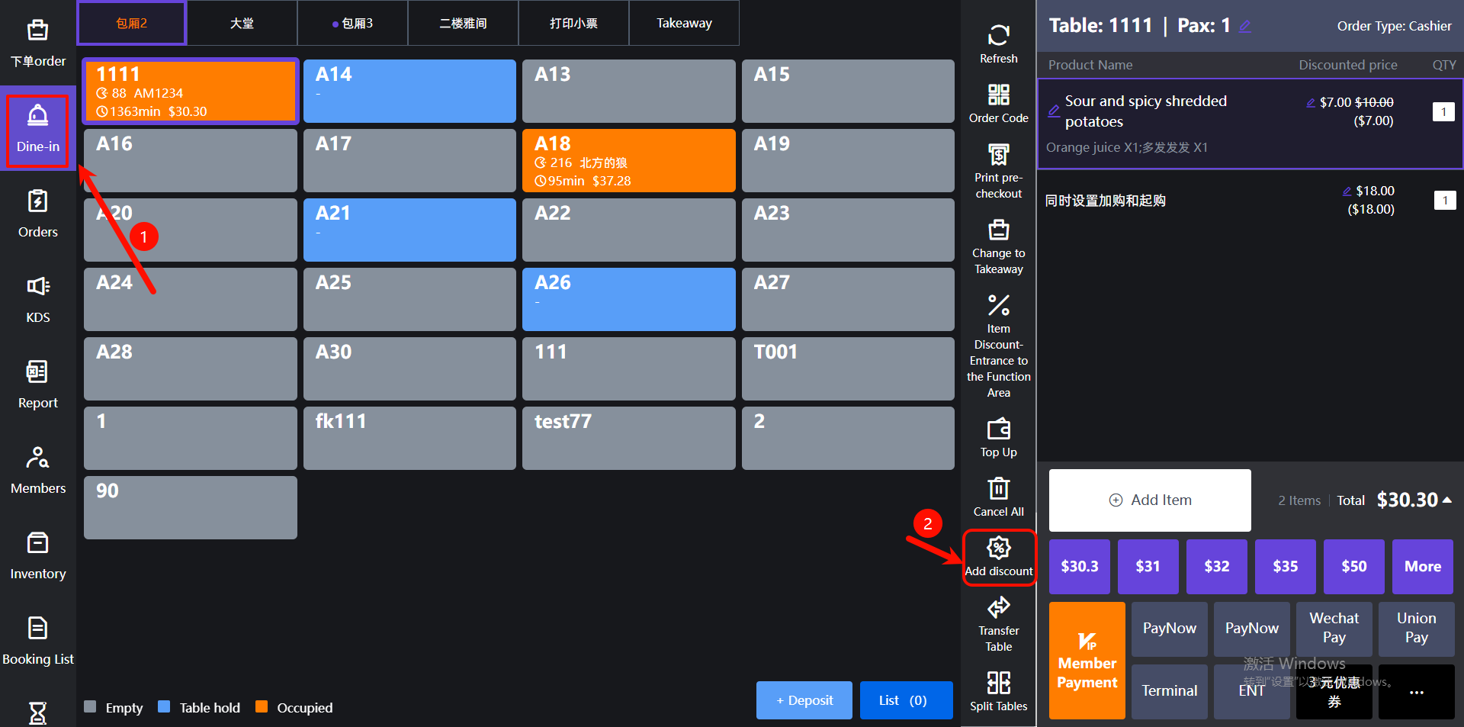The image size is (1464, 727).
Task: Switch to the Takeaway tab
Action: point(684,23)
